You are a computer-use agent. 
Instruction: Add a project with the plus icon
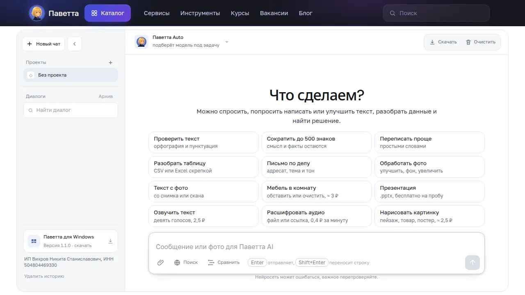click(110, 63)
